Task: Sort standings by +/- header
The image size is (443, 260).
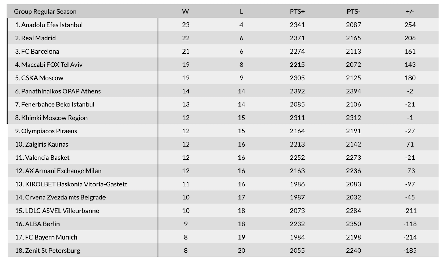Action: [410, 11]
